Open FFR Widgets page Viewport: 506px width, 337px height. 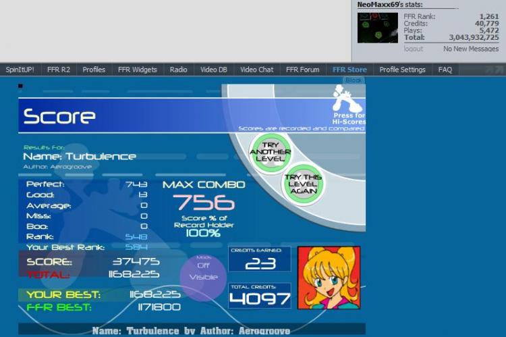click(138, 70)
